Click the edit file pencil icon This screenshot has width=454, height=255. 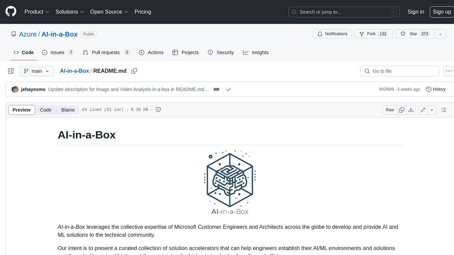[x=423, y=110]
